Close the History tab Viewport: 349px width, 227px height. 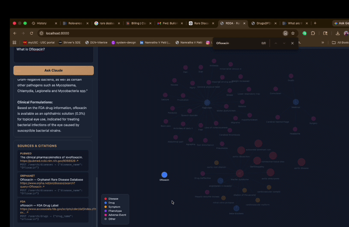[56, 23]
